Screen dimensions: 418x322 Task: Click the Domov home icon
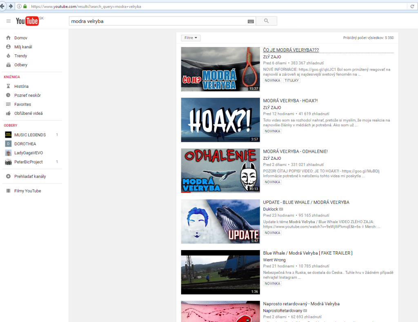[8, 38]
